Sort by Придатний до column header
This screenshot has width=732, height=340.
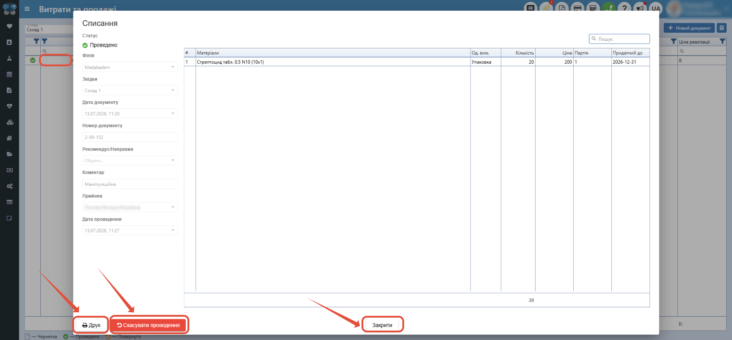pyautogui.click(x=631, y=53)
